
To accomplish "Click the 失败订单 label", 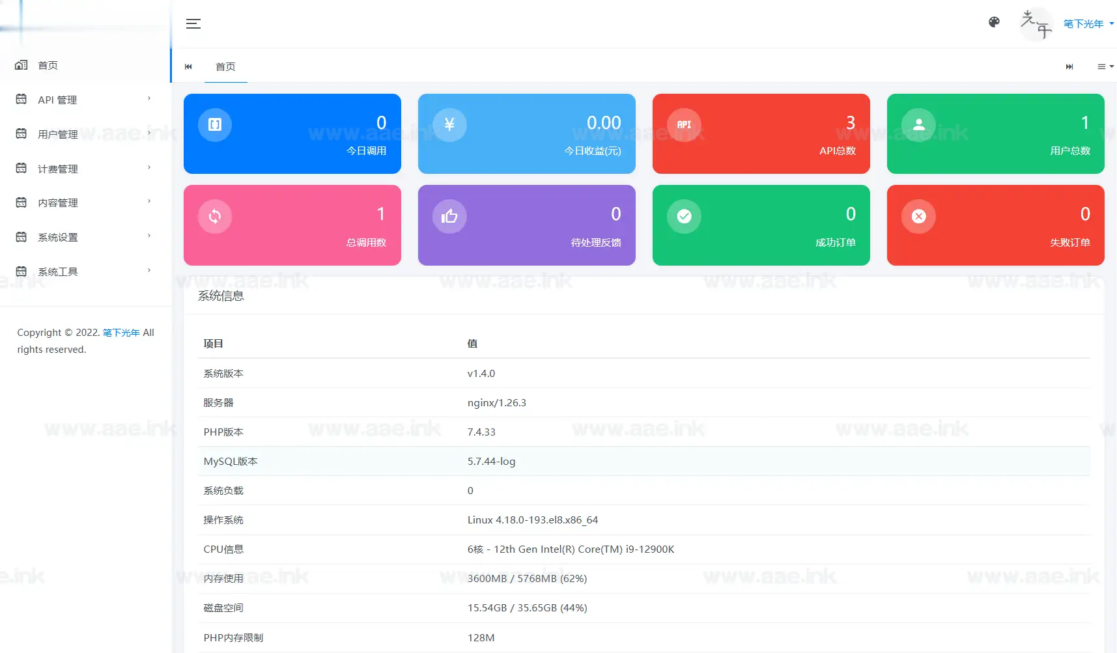I will coord(1070,243).
